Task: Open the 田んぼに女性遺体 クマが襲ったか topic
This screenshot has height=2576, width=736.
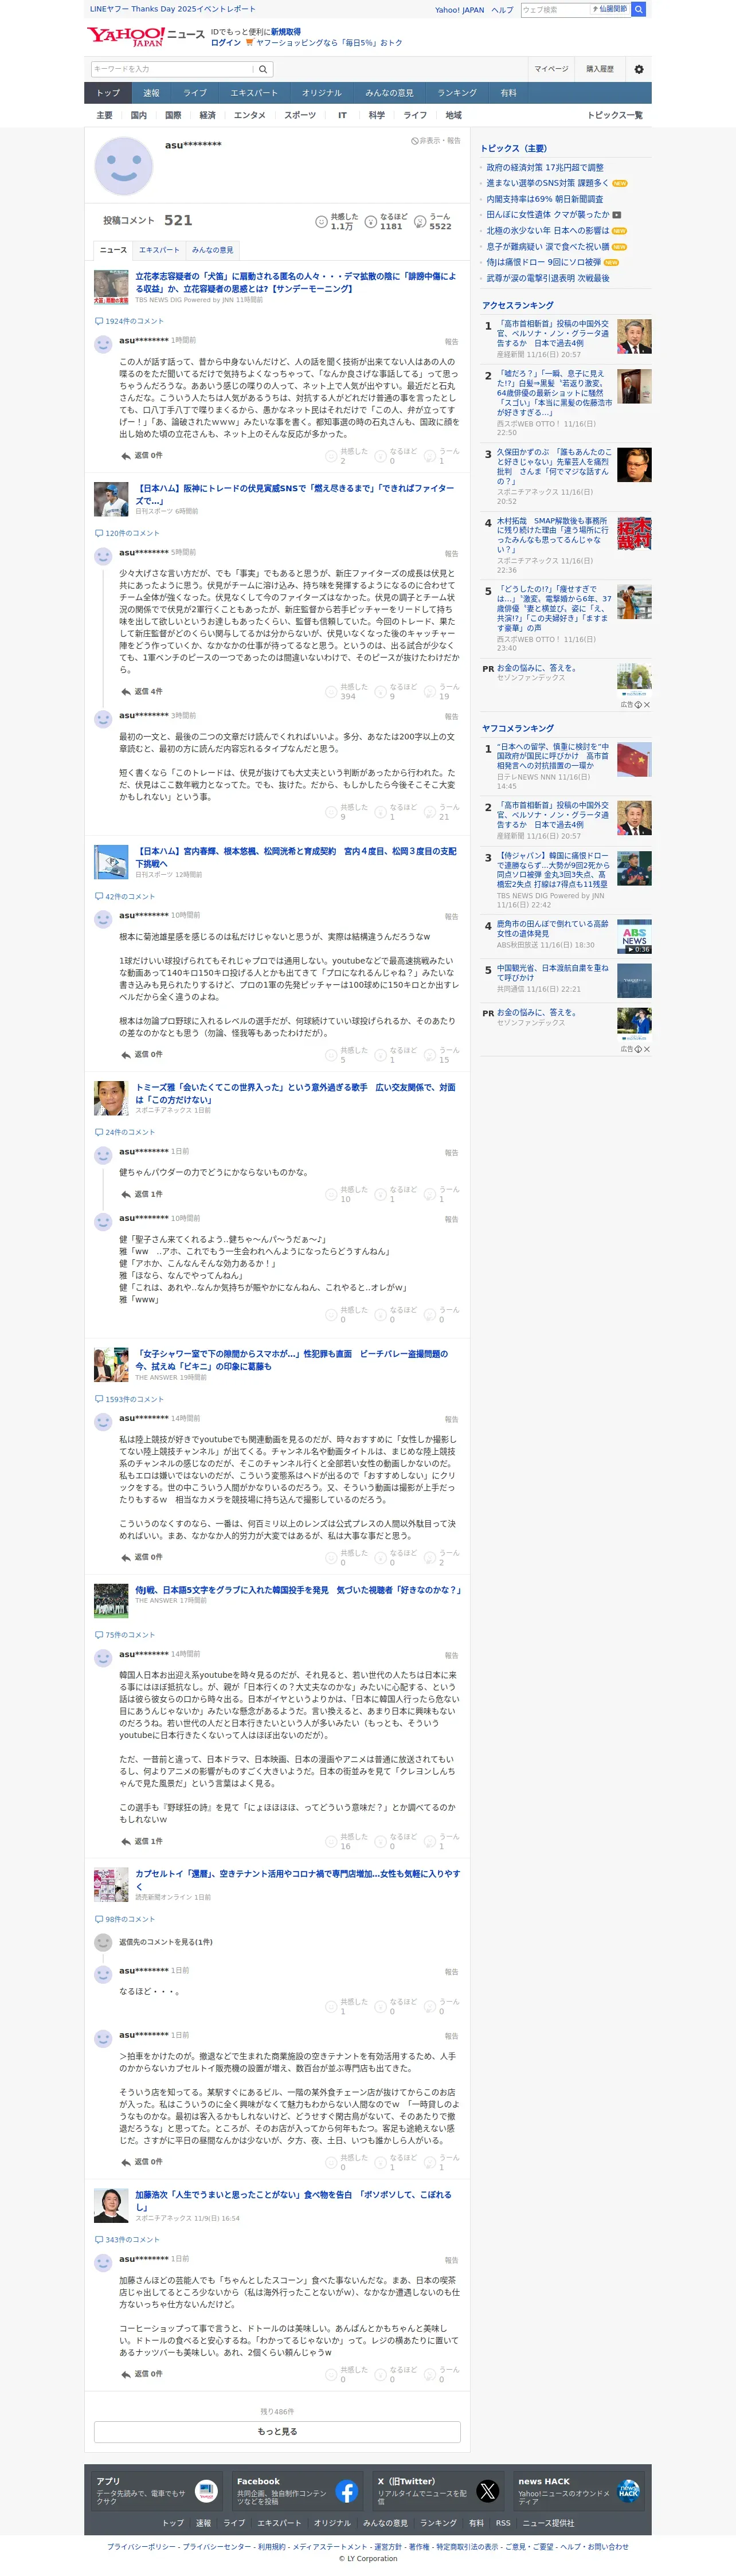Action: coord(548,214)
